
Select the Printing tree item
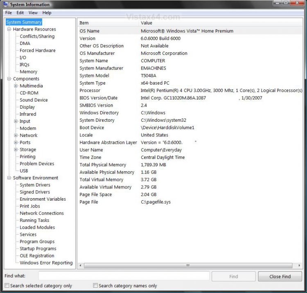[27, 157]
